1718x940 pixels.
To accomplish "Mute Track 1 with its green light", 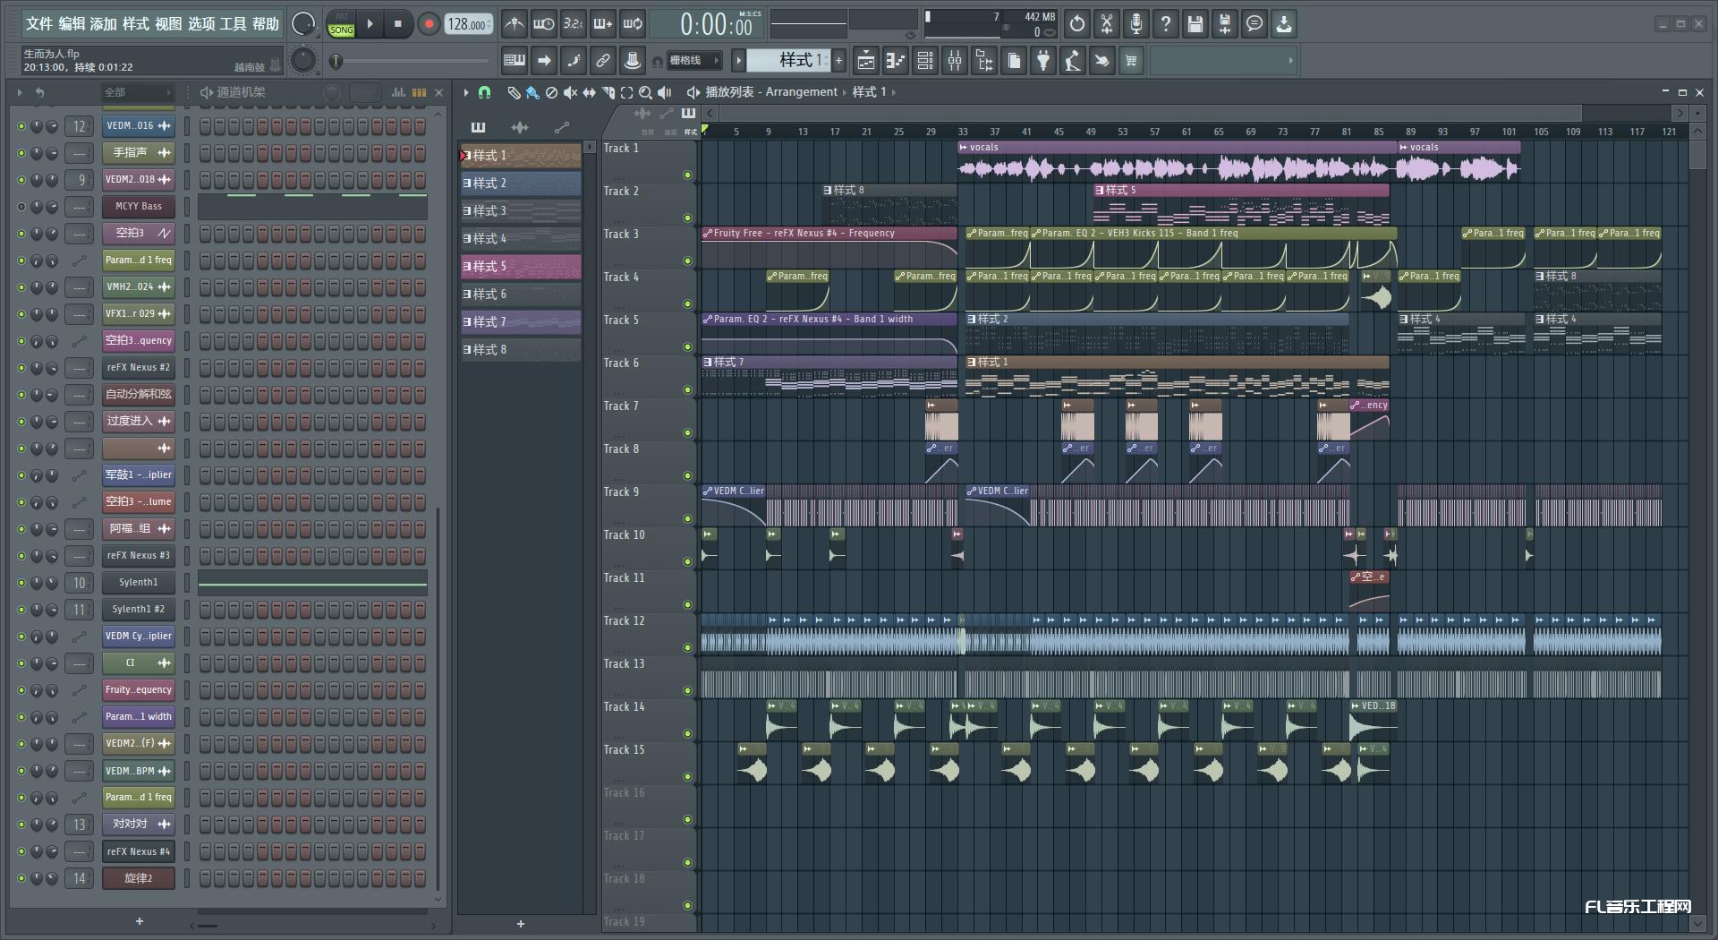I will point(687,175).
